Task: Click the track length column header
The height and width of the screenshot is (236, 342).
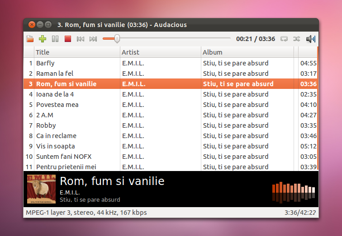Action: pyautogui.click(x=308, y=52)
